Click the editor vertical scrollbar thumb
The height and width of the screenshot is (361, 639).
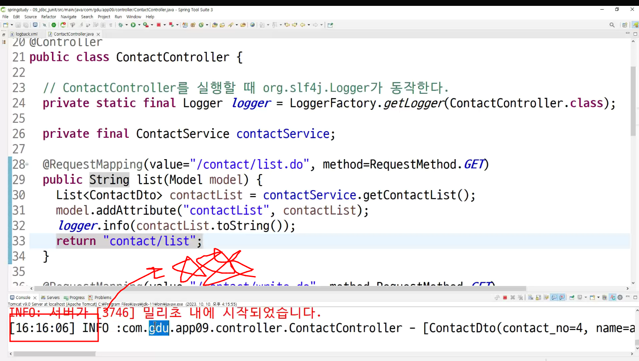coord(633,101)
